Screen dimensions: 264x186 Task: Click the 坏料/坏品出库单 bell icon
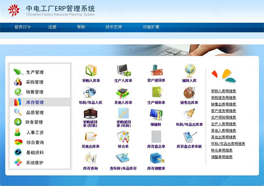click(x=190, y=113)
